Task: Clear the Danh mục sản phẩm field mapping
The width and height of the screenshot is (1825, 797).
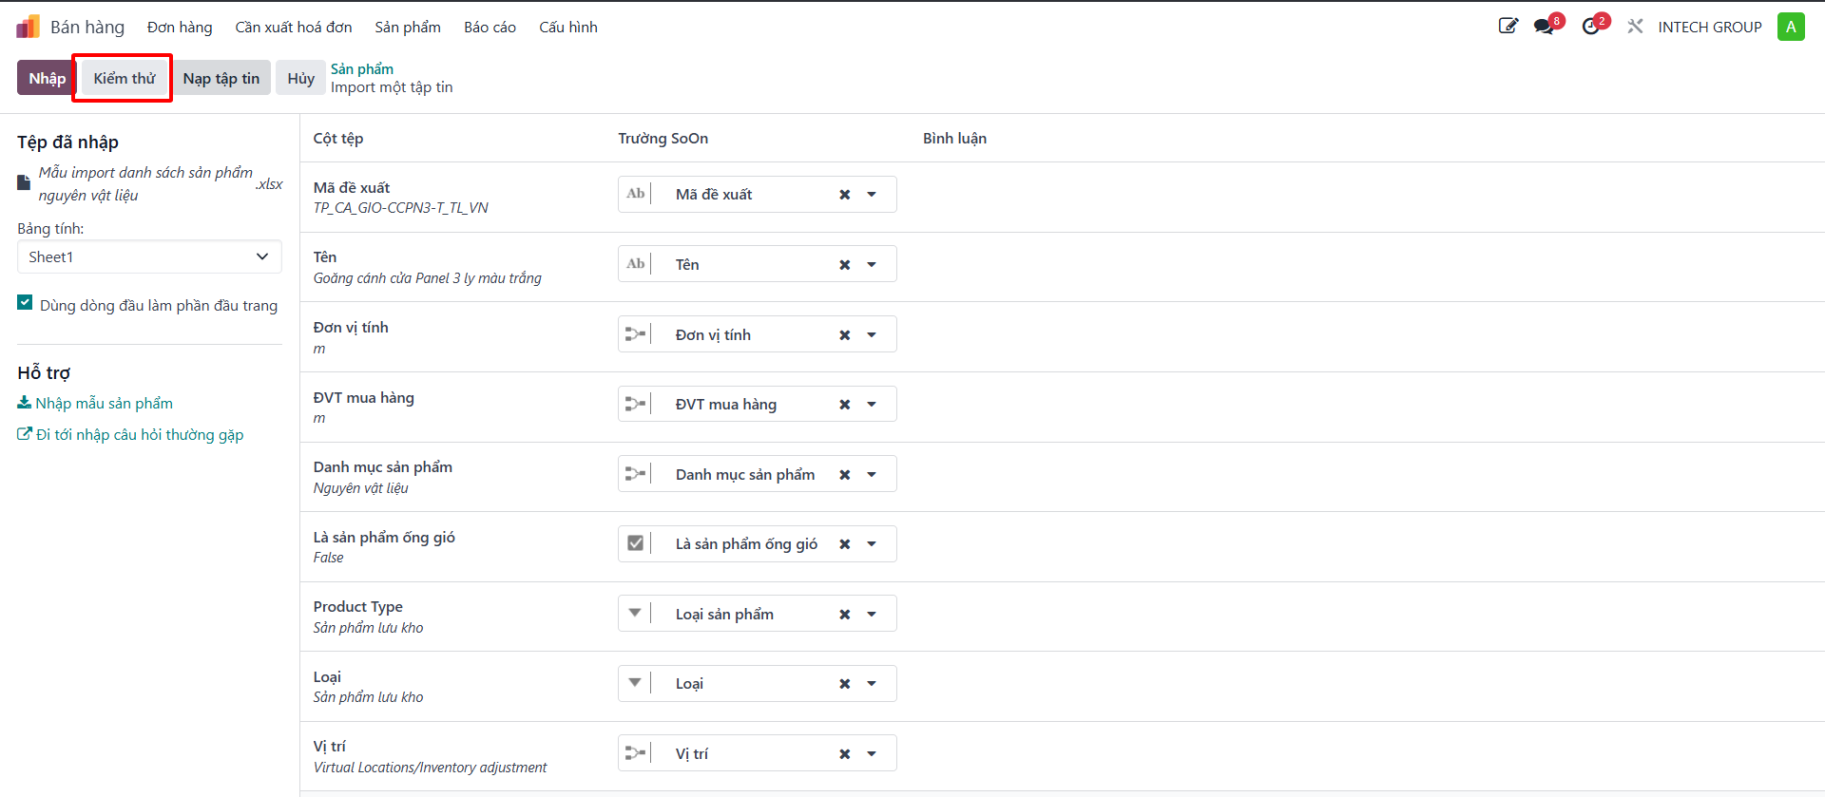Action: [x=844, y=475]
